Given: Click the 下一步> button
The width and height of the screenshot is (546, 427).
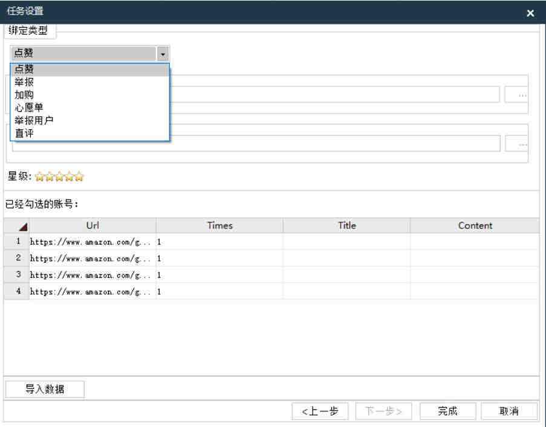Looking at the screenshot, I should point(383,411).
